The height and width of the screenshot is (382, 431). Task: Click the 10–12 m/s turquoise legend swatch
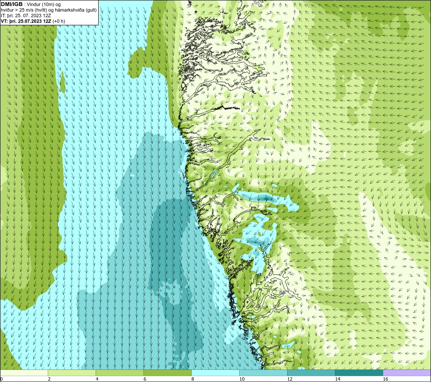tap(263, 373)
